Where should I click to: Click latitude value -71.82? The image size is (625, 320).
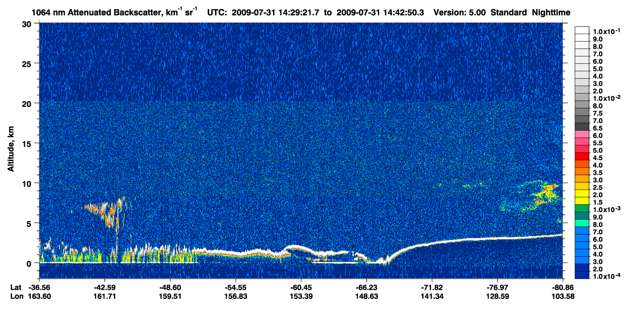point(432,287)
